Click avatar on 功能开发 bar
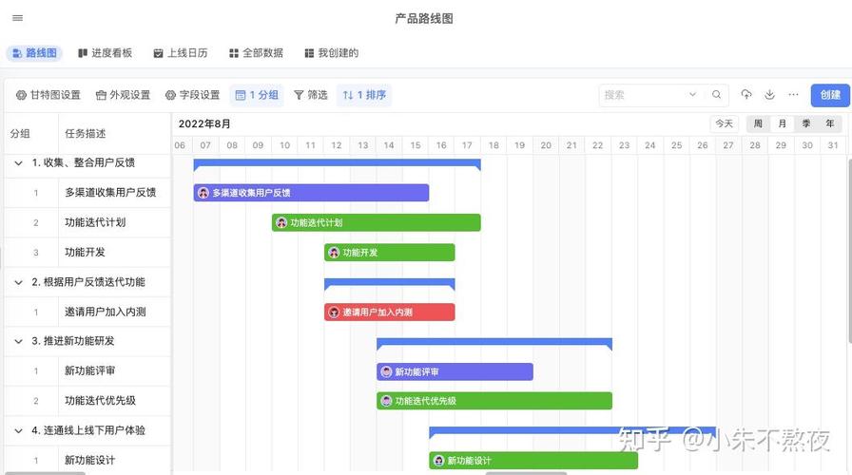Image resolution: width=852 pixels, height=475 pixels. point(334,253)
